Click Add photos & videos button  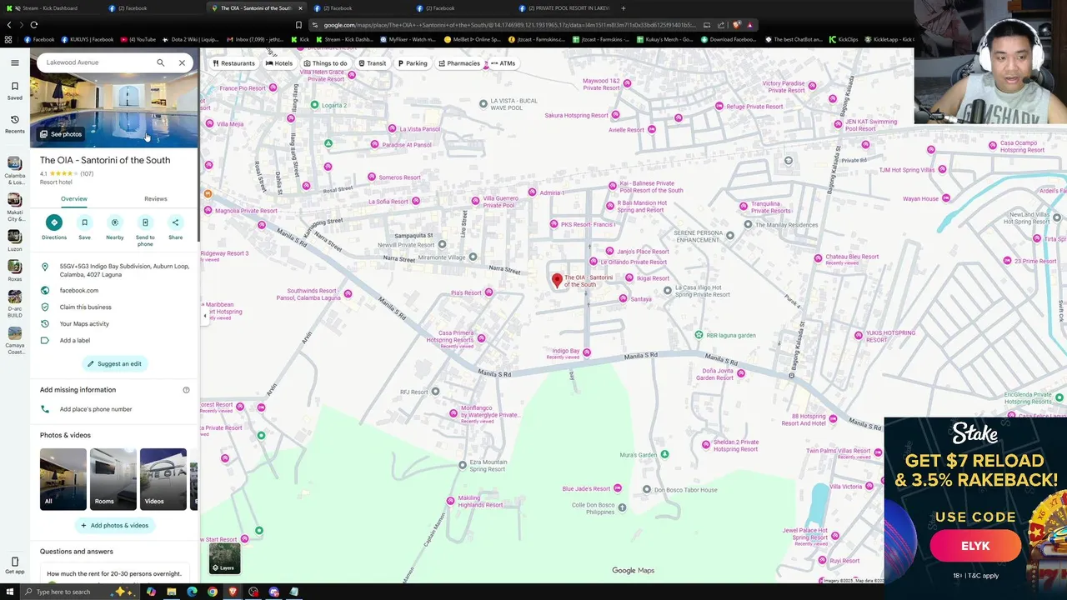114,525
